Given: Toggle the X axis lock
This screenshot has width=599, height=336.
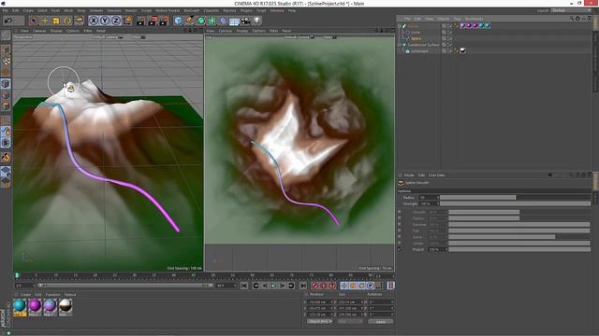Looking at the screenshot, I should click(94, 21).
